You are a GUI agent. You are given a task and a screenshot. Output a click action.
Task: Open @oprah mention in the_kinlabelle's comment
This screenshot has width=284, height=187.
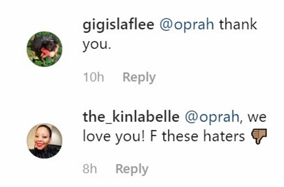point(212,117)
